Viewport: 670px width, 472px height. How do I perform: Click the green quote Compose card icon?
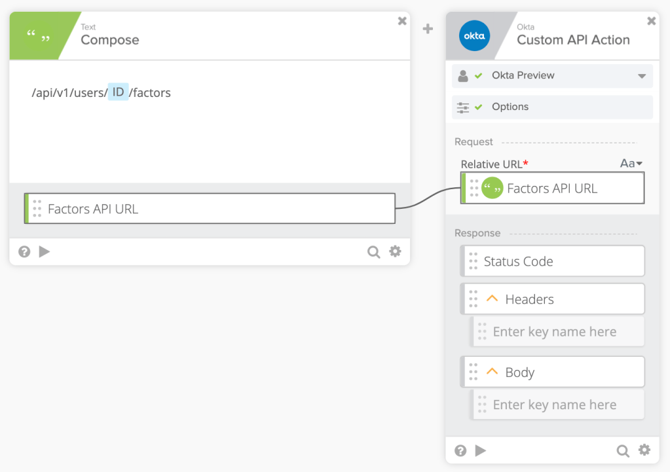38,37
